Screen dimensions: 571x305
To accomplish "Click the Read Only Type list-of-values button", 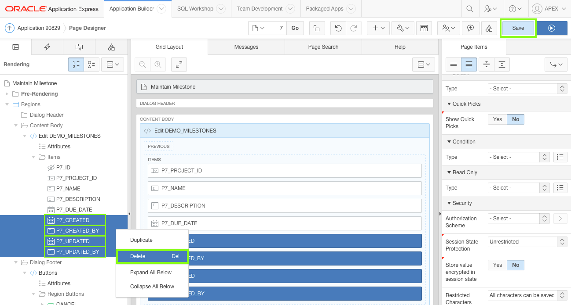I will point(560,188).
